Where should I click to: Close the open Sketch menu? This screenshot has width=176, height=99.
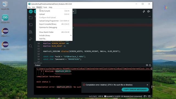click(x=39, y=7)
